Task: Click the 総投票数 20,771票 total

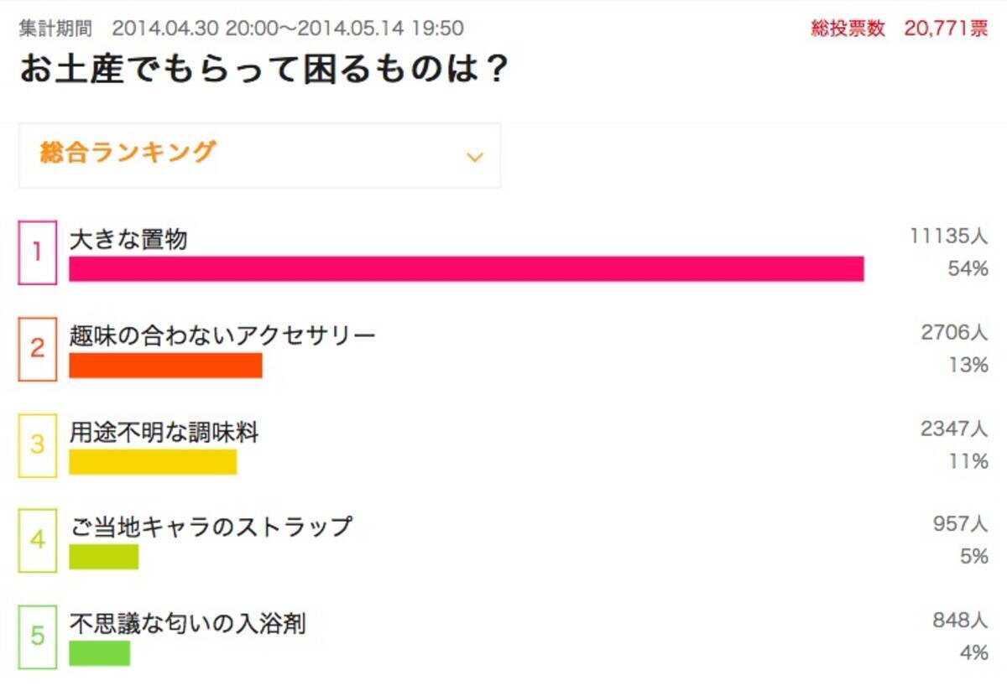Action: 899,29
